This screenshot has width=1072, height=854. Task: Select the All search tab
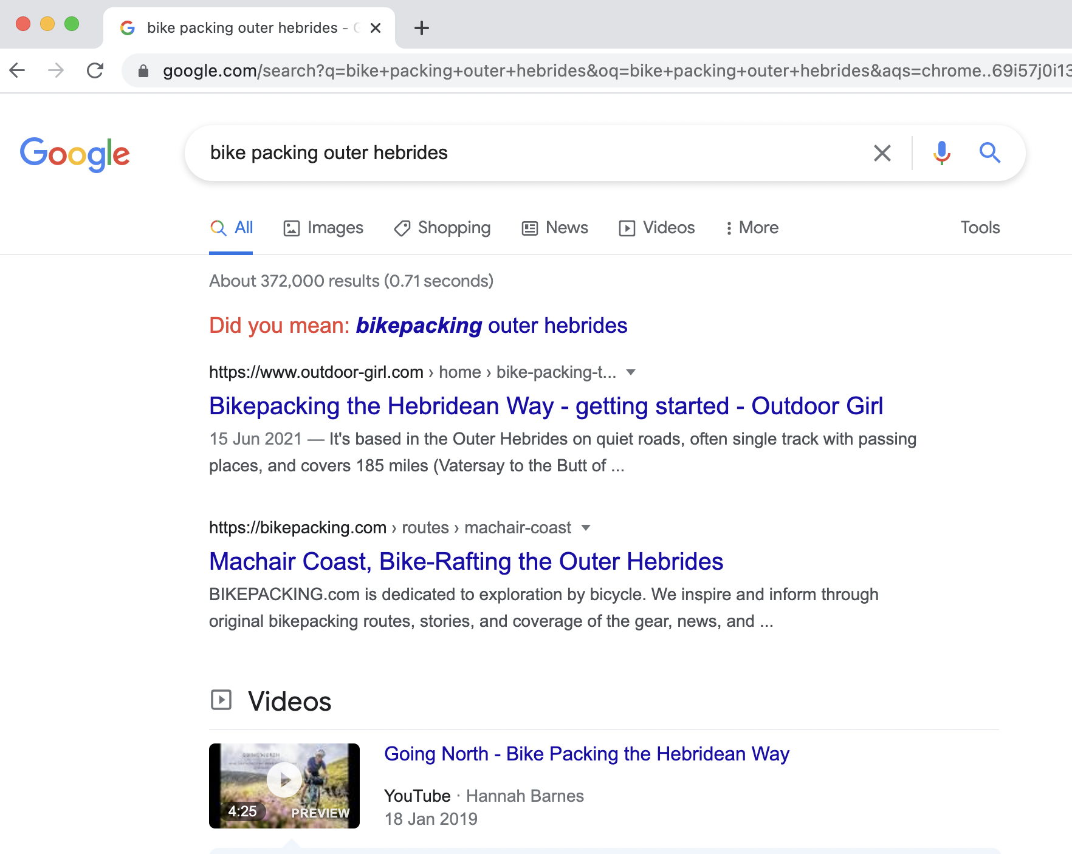(x=232, y=228)
